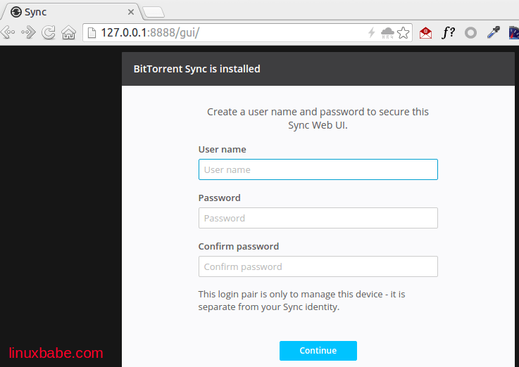The width and height of the screenshot is (519, 367).
Task: Click the page icon beside the URL
Action: tap(92, 32)
